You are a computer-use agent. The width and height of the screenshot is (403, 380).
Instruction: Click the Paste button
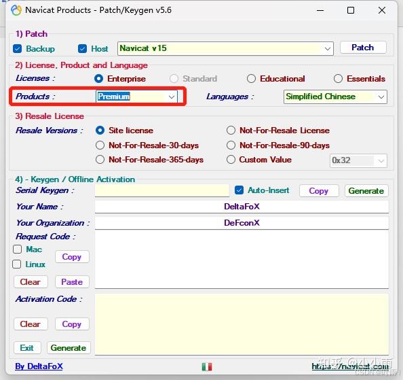coord(72,282)
